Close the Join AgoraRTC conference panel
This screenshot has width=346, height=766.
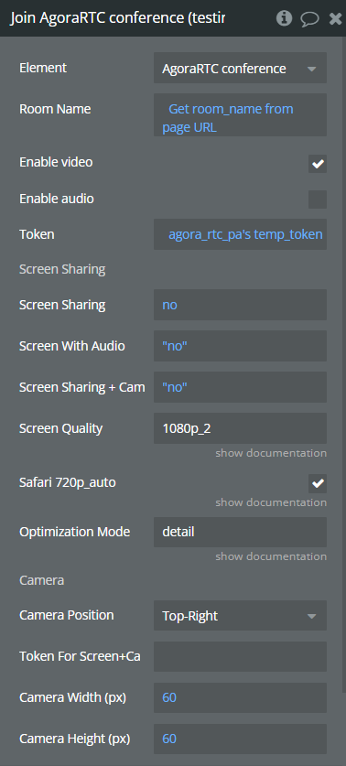335,19
